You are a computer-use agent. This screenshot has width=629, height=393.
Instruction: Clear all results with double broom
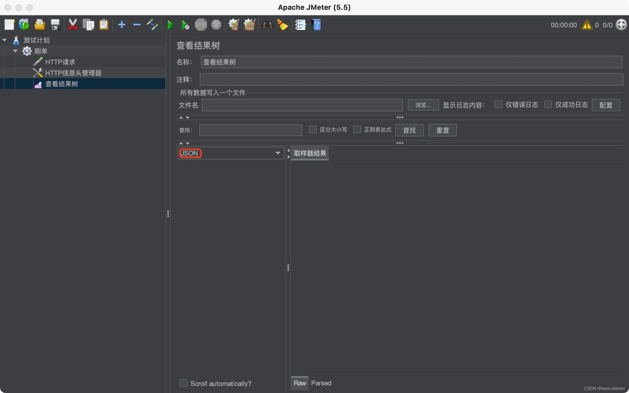tap(249, 25)
